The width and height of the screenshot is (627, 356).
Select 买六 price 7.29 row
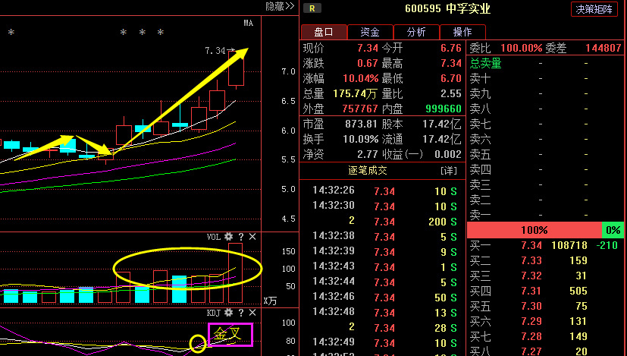pos(545,321)
